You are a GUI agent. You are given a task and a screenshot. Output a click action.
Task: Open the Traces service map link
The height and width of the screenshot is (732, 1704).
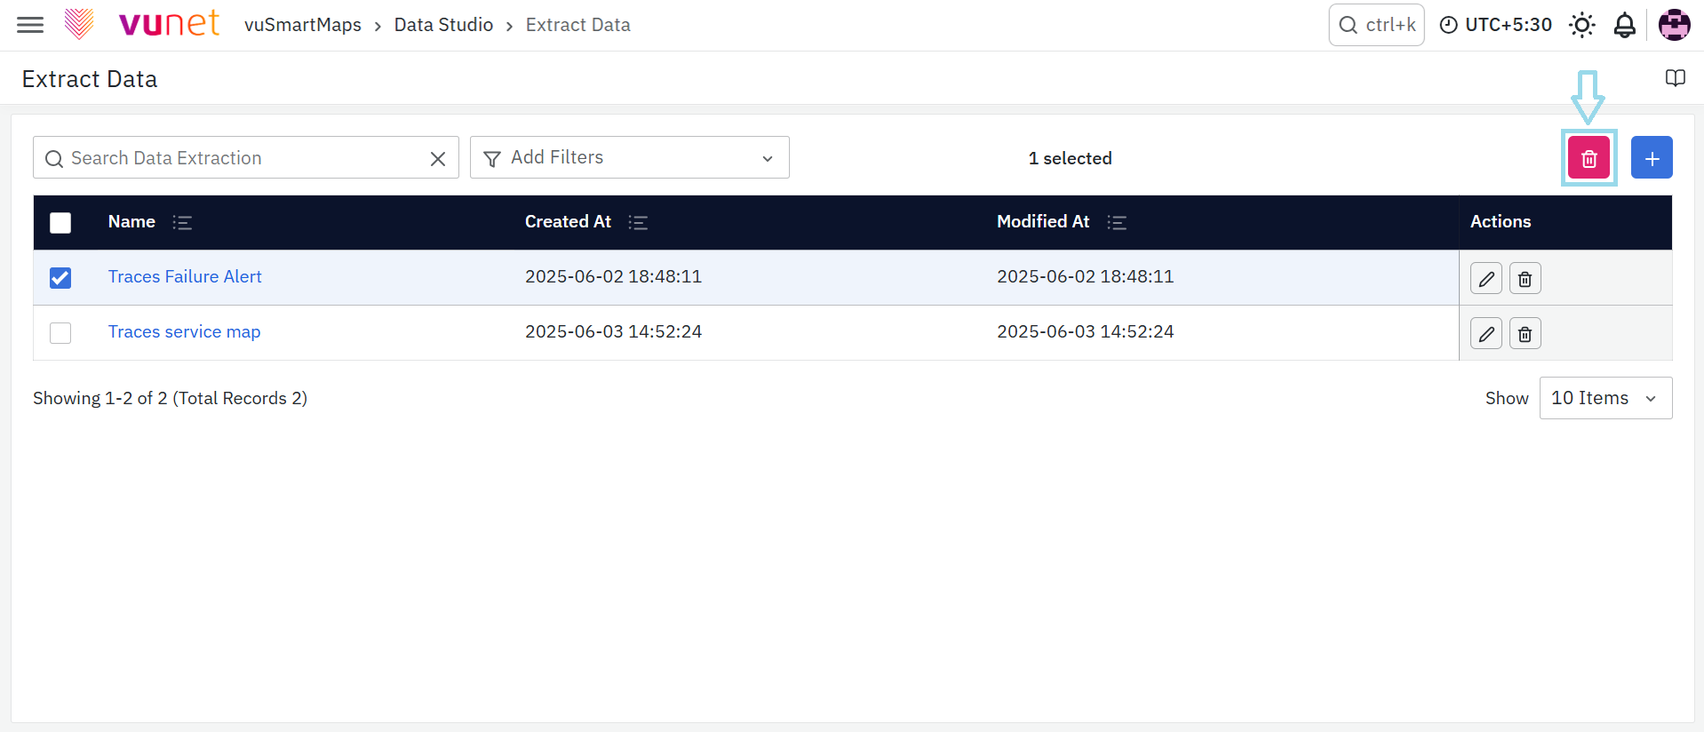pos(184,331)
